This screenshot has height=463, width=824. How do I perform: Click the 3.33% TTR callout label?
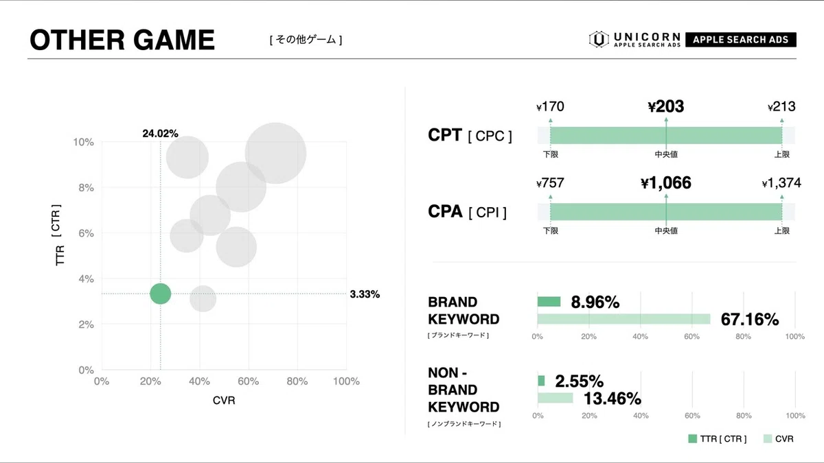pyautogui.click(x=365, y=294)
